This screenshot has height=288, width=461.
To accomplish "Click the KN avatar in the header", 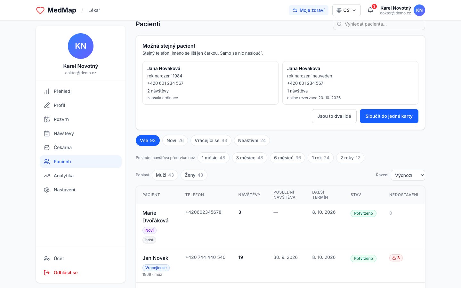I will (419, 10).
